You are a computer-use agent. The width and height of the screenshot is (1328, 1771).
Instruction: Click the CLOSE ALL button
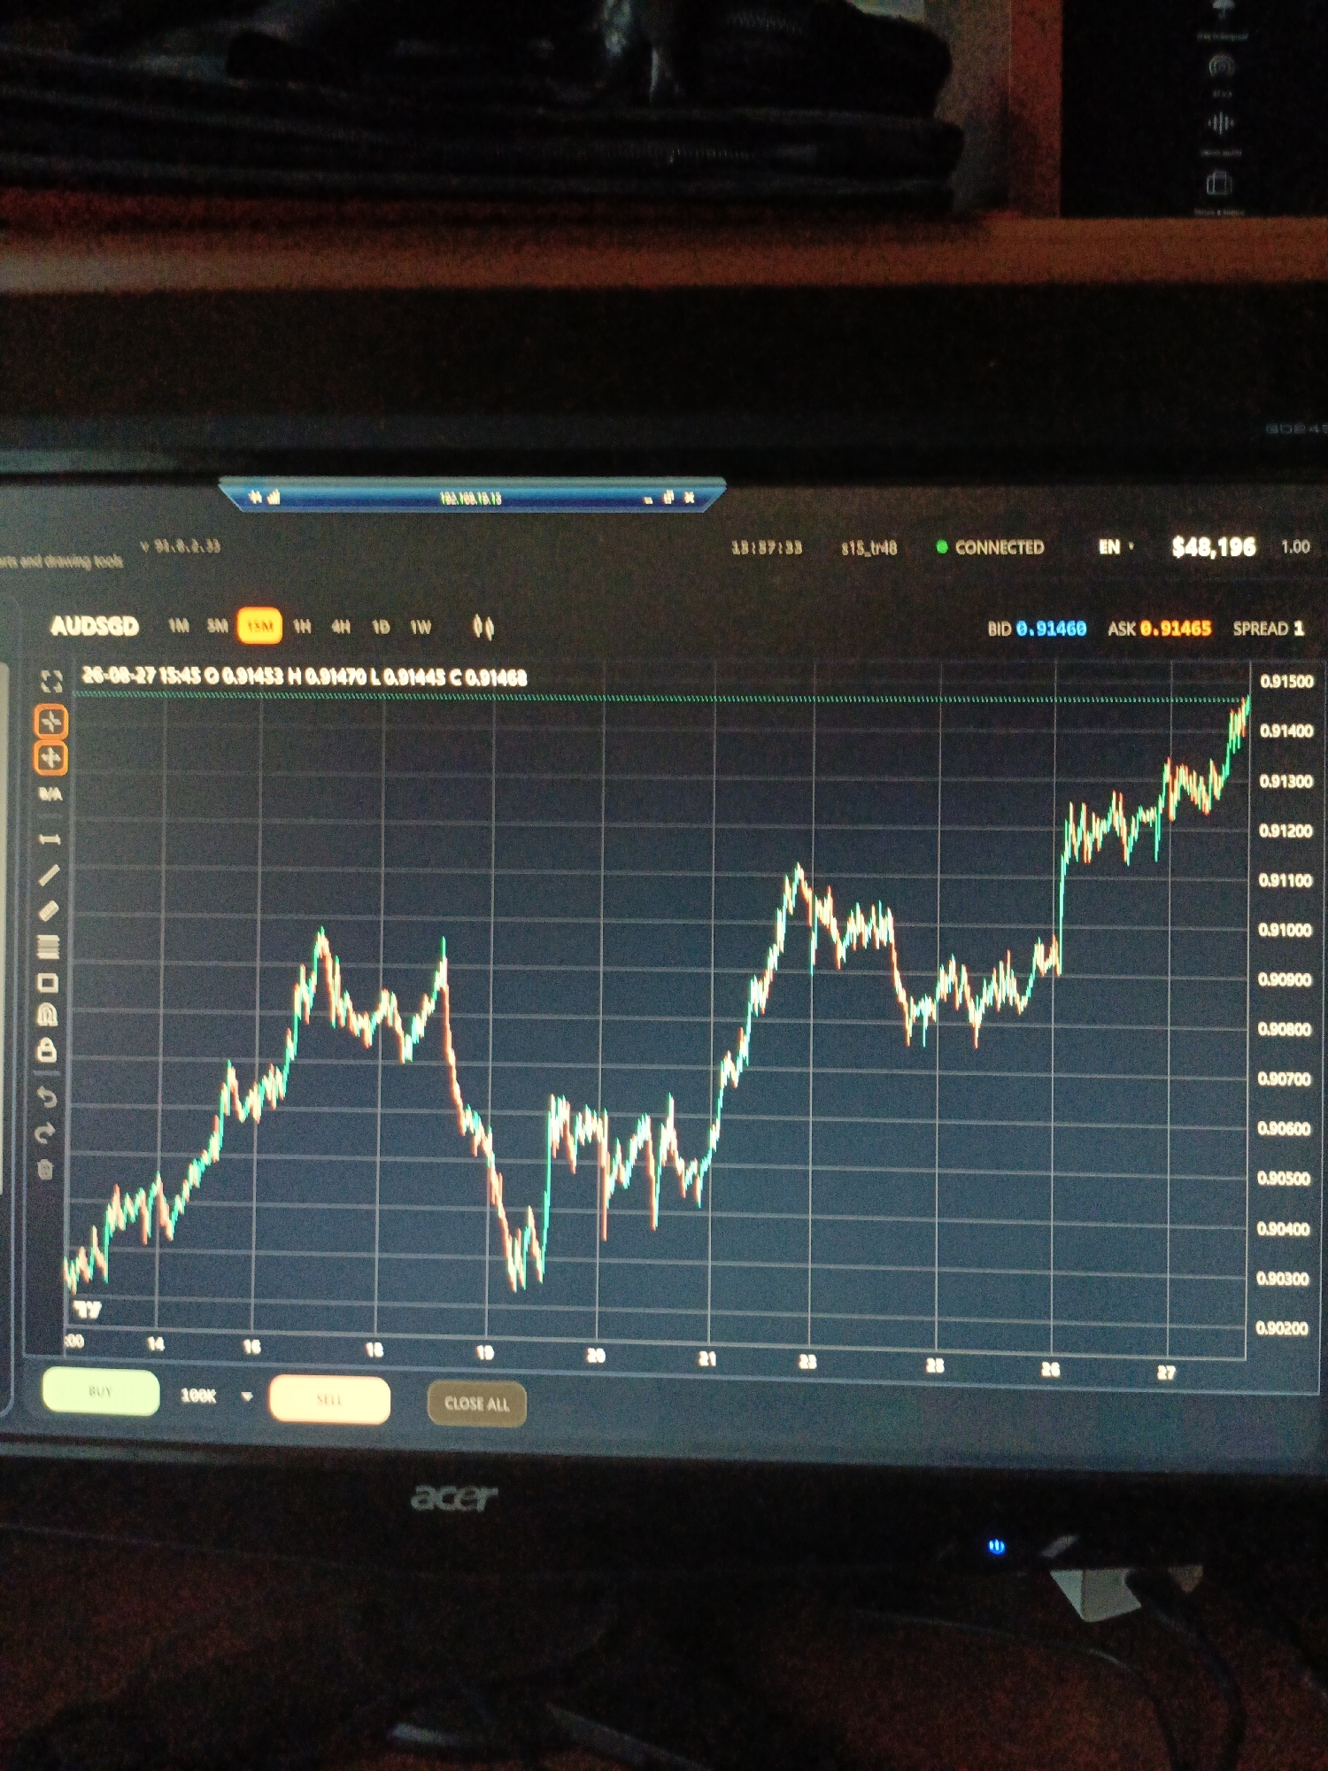pyautogui.click(x=476, y=1404)
